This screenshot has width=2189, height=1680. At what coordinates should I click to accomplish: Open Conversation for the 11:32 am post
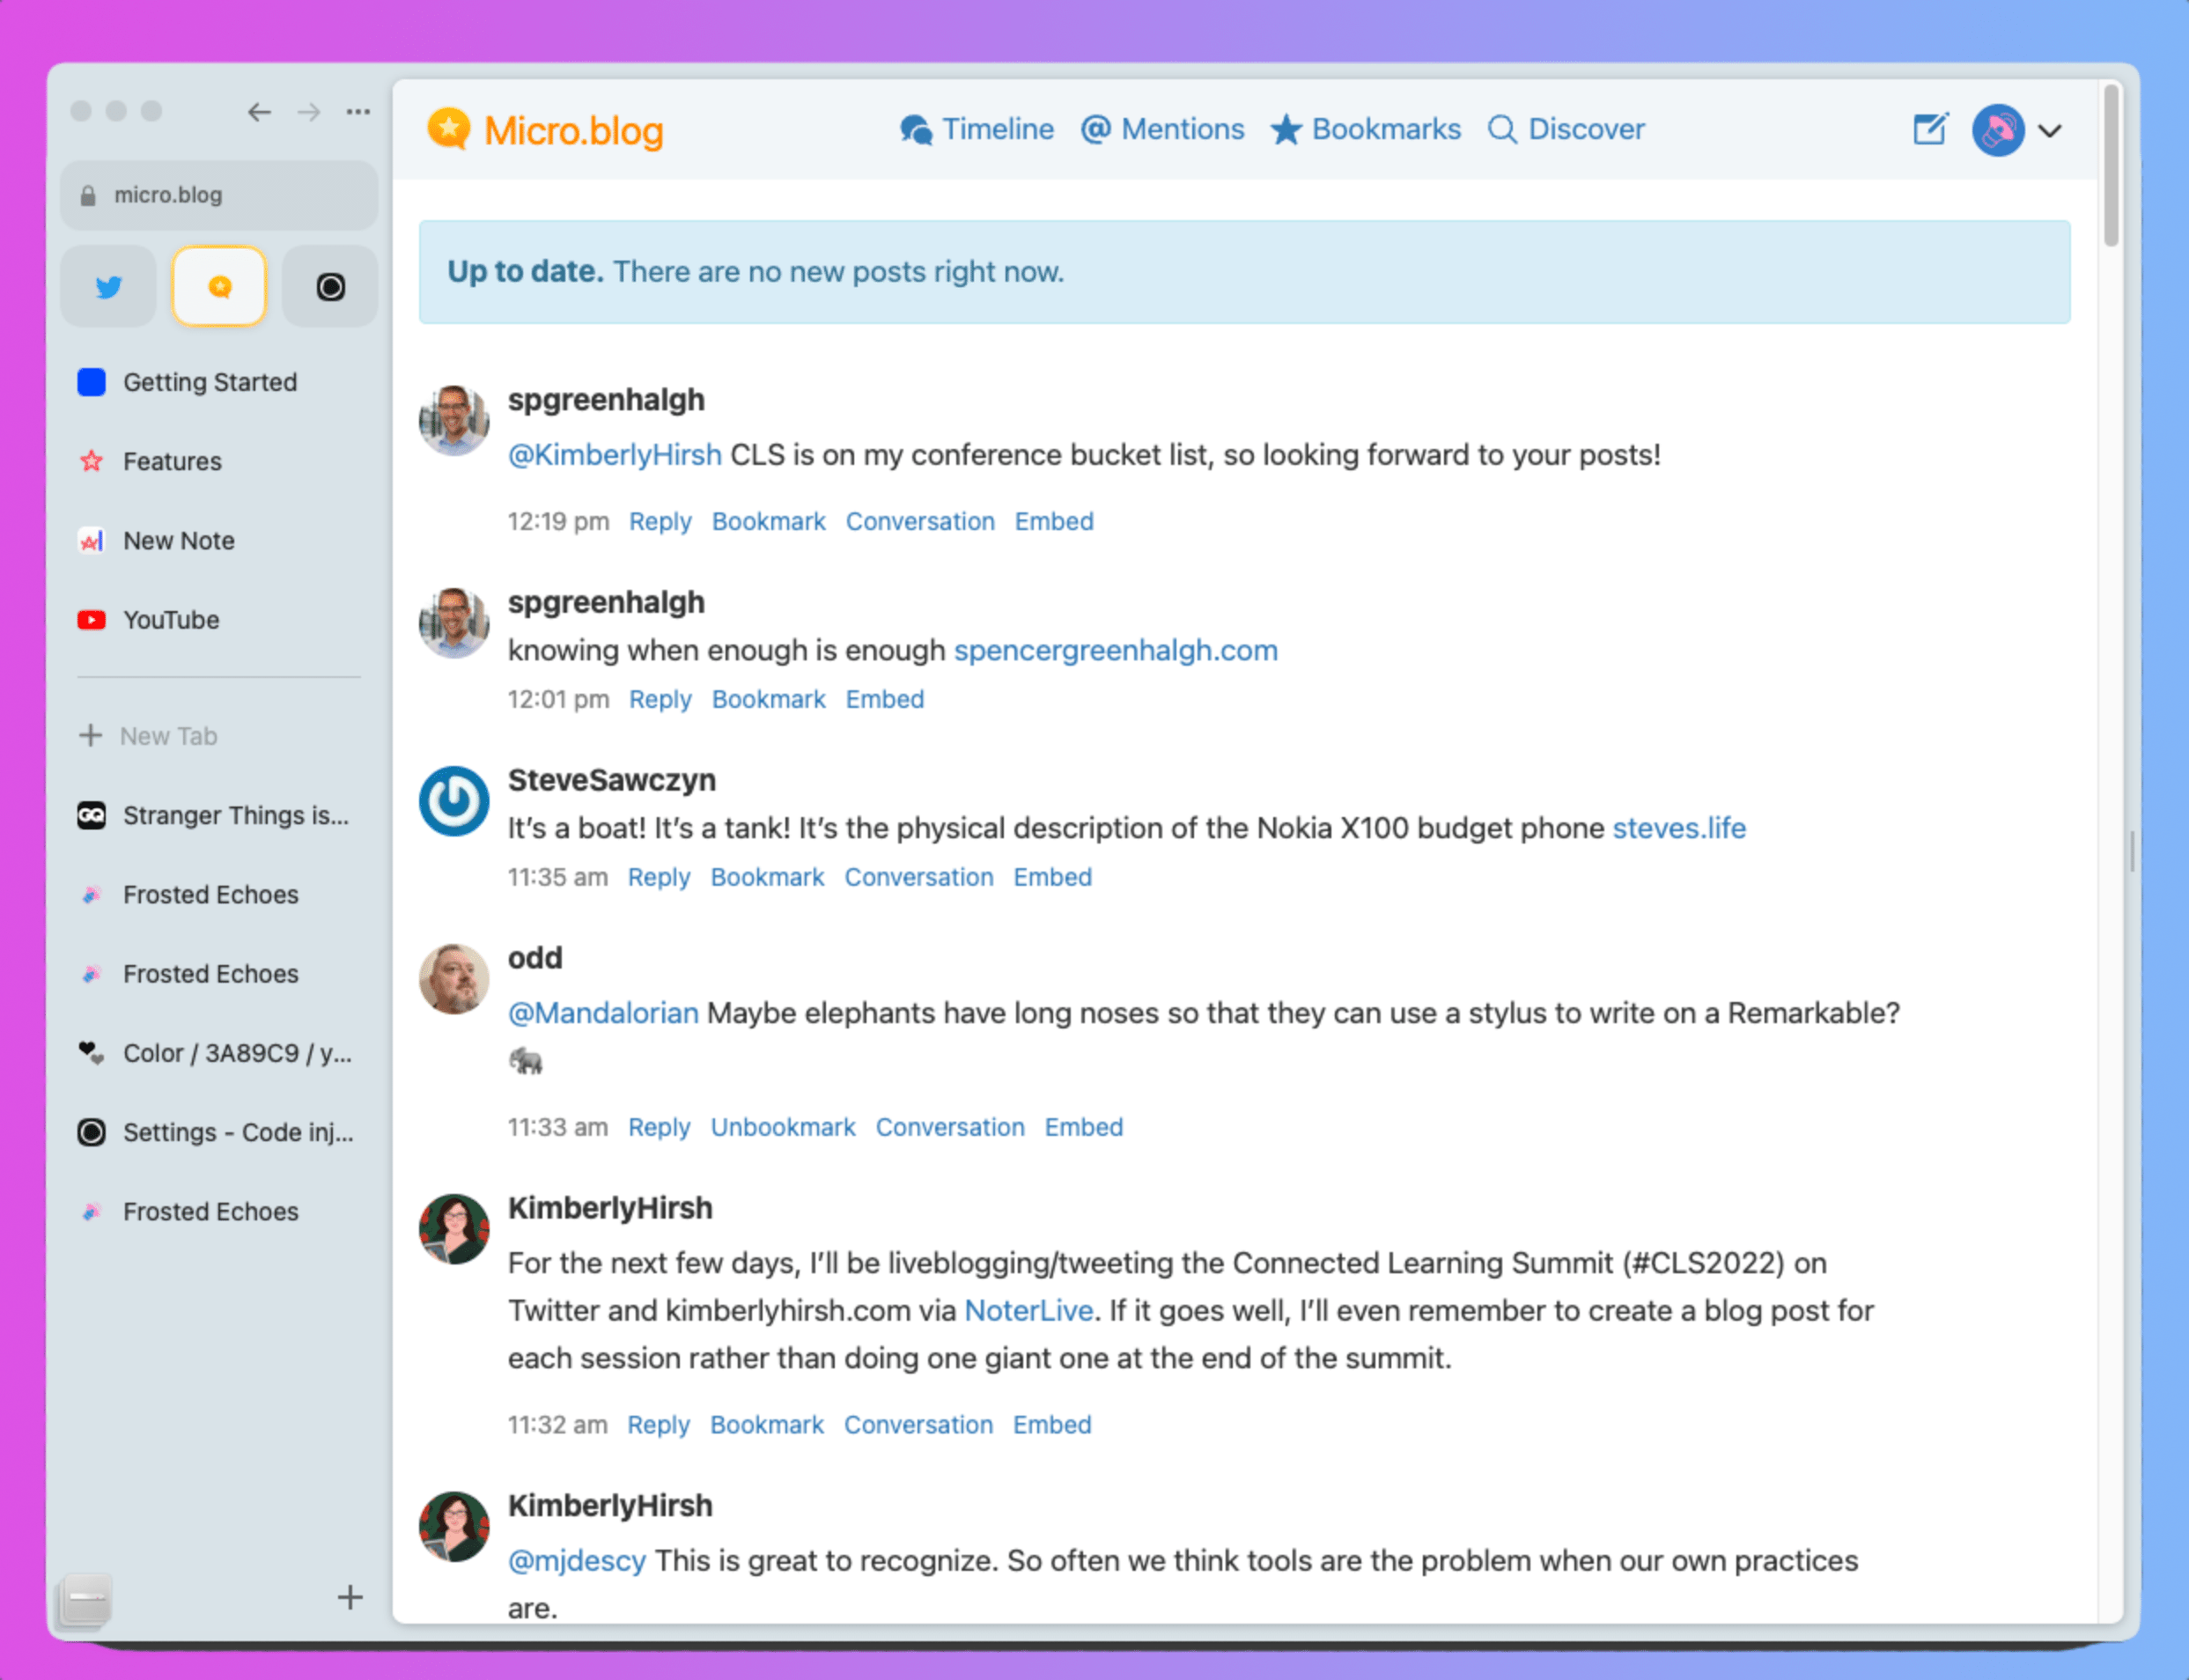[918, 1424]
